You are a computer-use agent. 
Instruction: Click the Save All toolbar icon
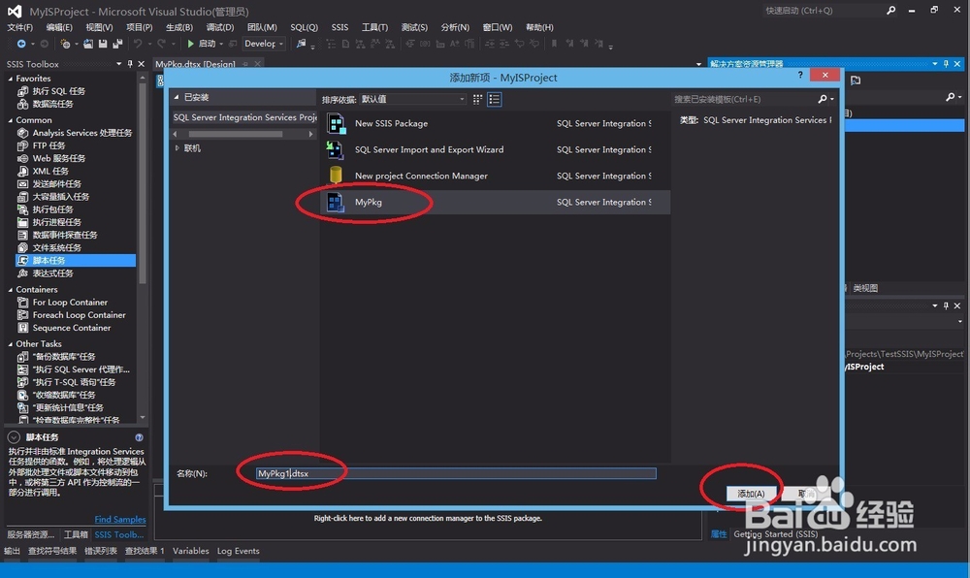tap(117, 44)
